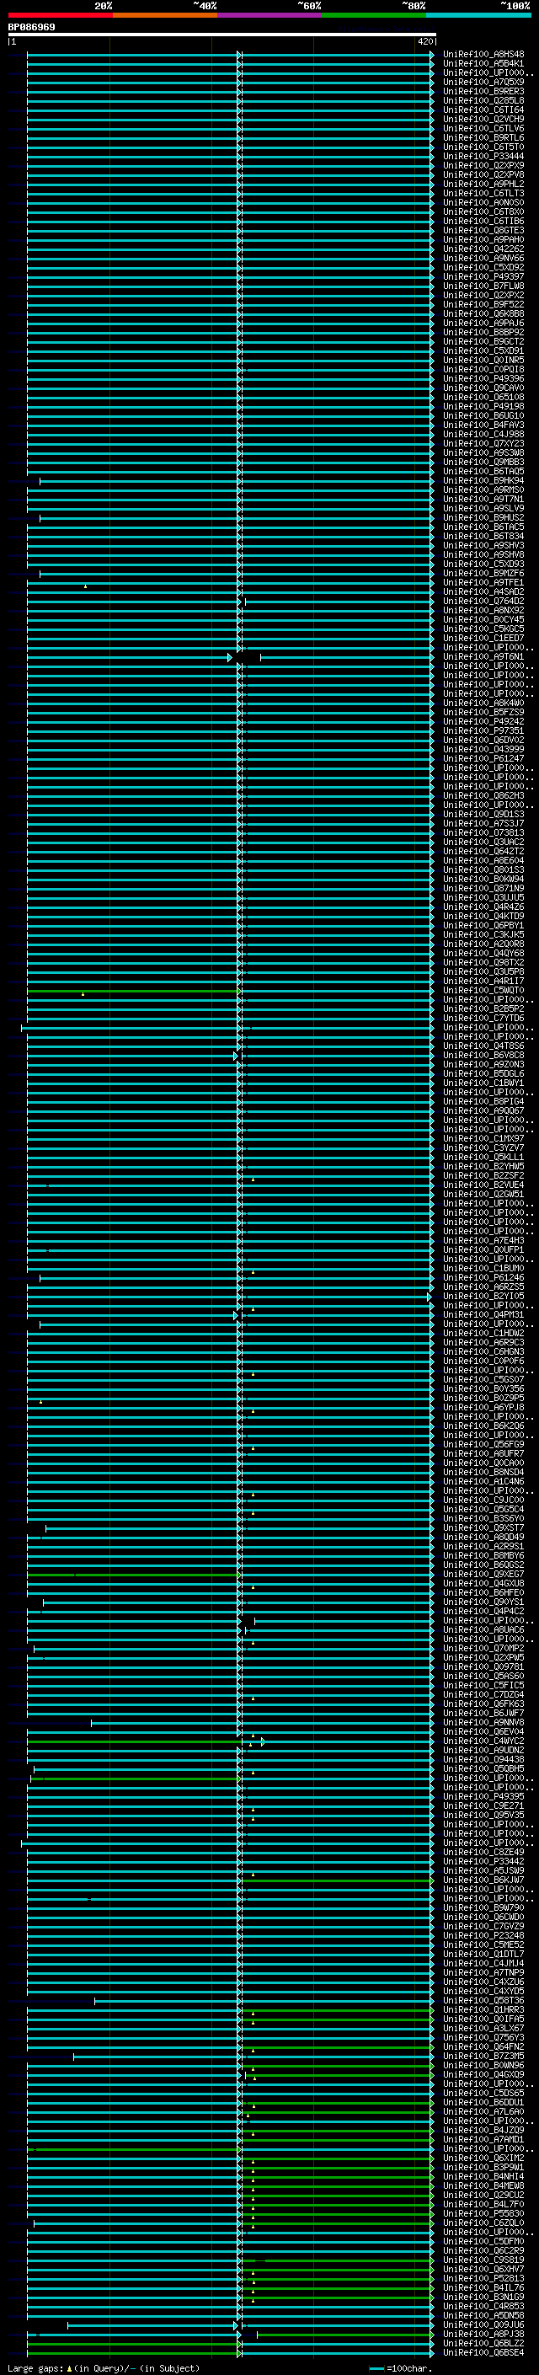Image resolution: width=539 pixels, height=2375 pixels.
Task: Select the UniRef100_C1MDW2 label
Action: point(483,1334)
